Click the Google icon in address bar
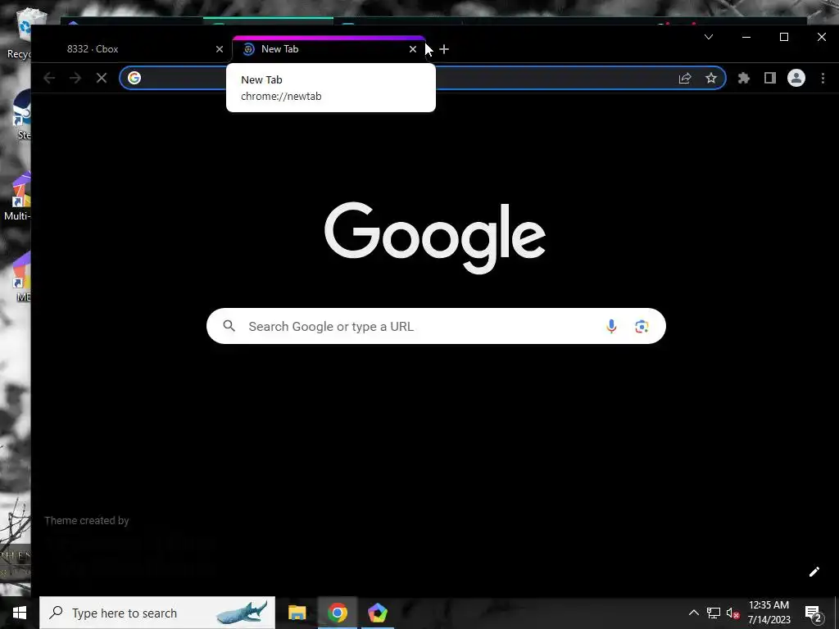The width and height of the screenshot is (839, 629). coord(134,78)
